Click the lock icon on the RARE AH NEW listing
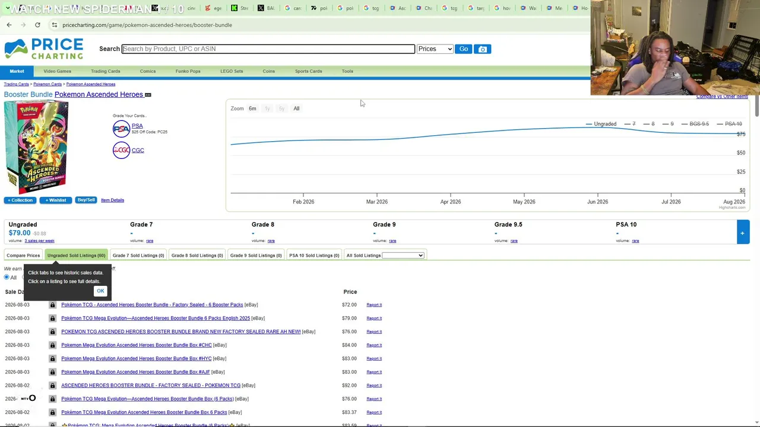 point(52,332)
